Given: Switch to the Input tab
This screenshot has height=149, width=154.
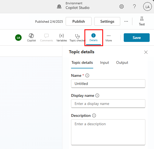Looking at the screenshot, I should (105, 63).
